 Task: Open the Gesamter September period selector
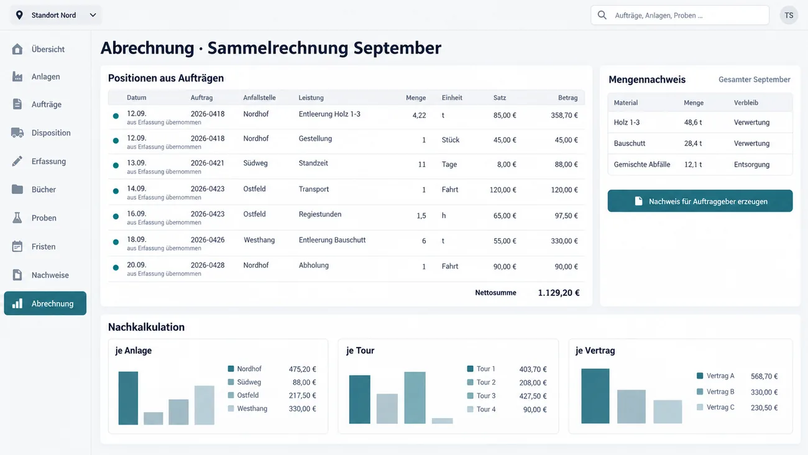pyautogui.click(x=754, y=80)
